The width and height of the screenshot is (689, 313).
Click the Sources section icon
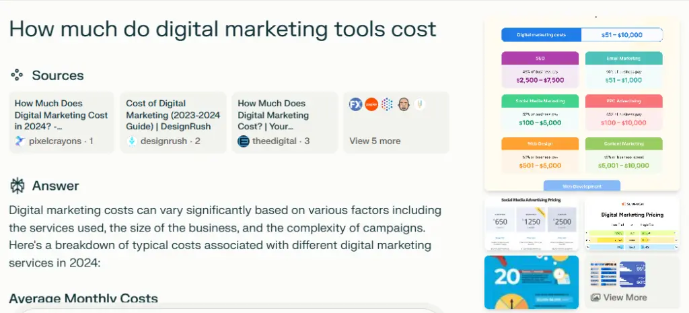coord(17,75)
